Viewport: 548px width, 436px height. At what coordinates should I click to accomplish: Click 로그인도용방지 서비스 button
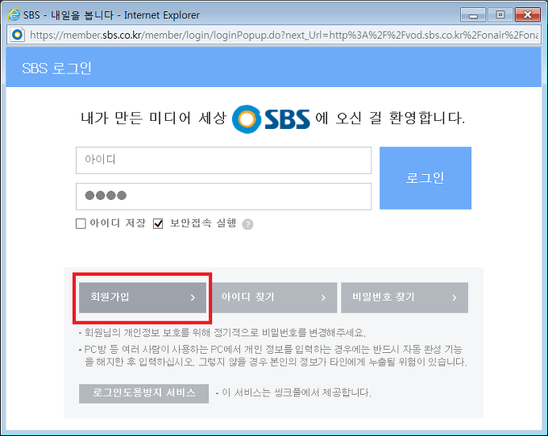coord(143,394)
